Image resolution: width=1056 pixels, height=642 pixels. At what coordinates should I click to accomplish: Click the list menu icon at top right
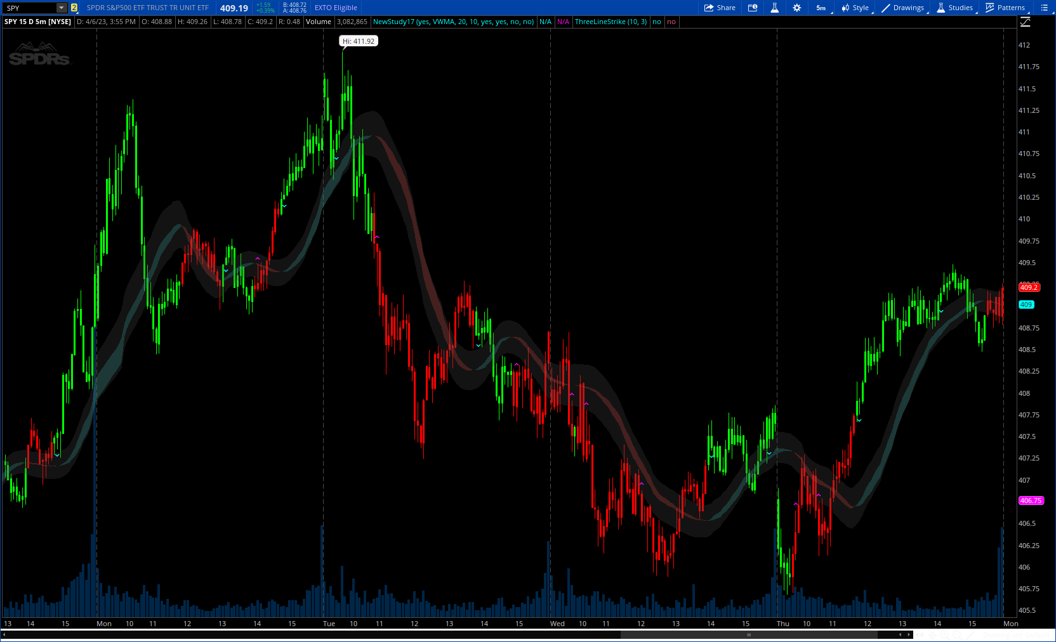(1044, 8)
